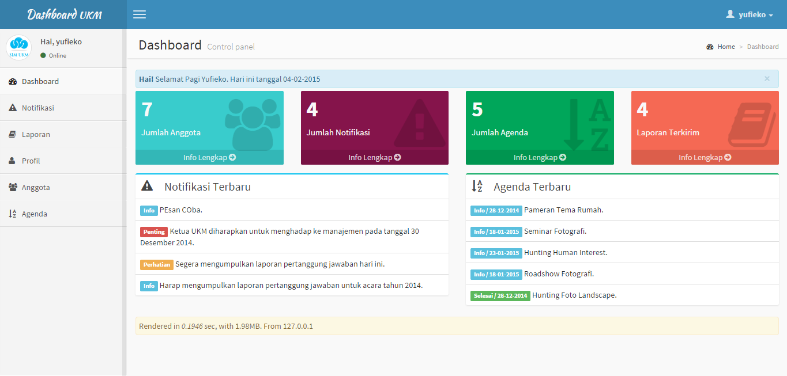Click the arrow icon in Laporan Terkirim Info Lengkap
The width and height of the screenshot is (787, 376).
(x=728, y=157)
